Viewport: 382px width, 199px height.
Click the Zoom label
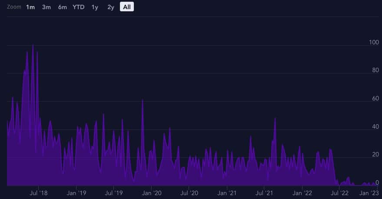click(14, 7)
